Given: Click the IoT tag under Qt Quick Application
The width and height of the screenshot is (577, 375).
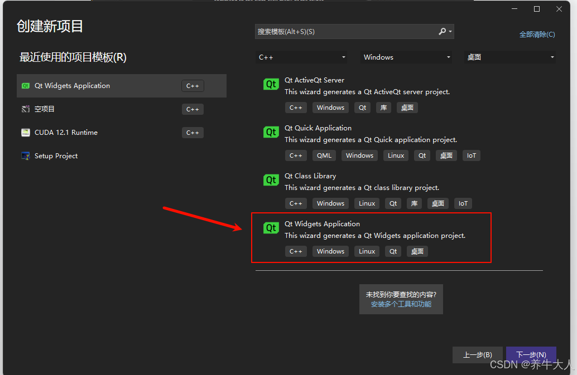Looking at the screenshot, I should [x=472, y=155].
